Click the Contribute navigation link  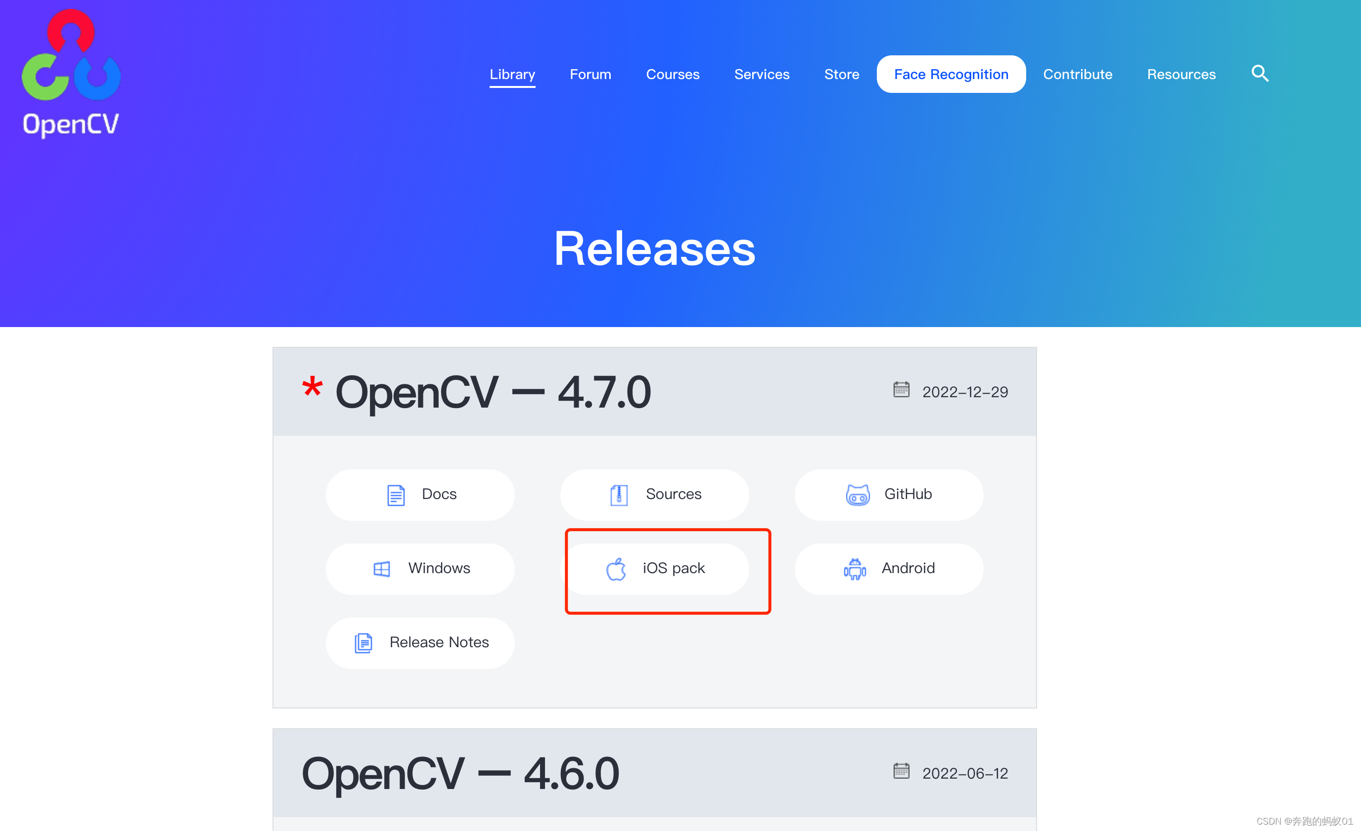pyautogui.click(x=1077, y=74)
